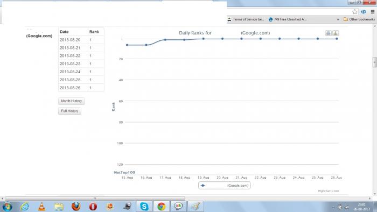377x212 pixels.
Task: Open the 749 Free Classified A... bookmark
Action: coord(287,19)
